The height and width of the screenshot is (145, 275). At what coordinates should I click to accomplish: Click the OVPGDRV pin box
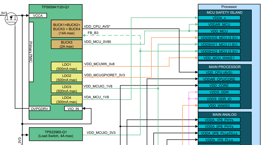point(40,109)
